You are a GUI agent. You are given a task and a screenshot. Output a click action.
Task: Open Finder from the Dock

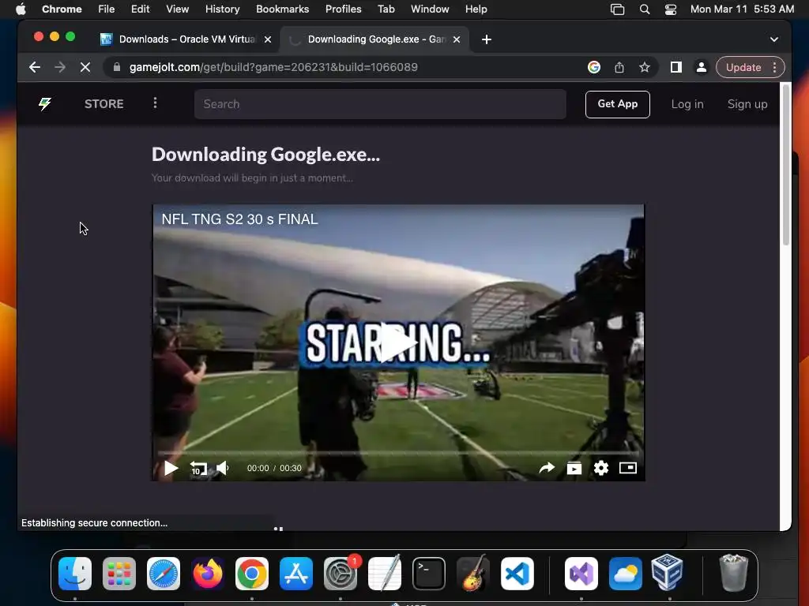tap(75, 574)
